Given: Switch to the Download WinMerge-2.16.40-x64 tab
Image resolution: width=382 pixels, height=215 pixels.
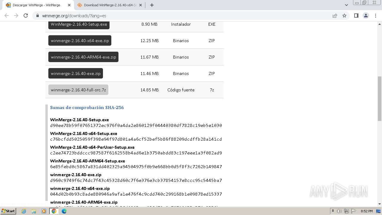Looking at the screenshot, I should point(110,5).
